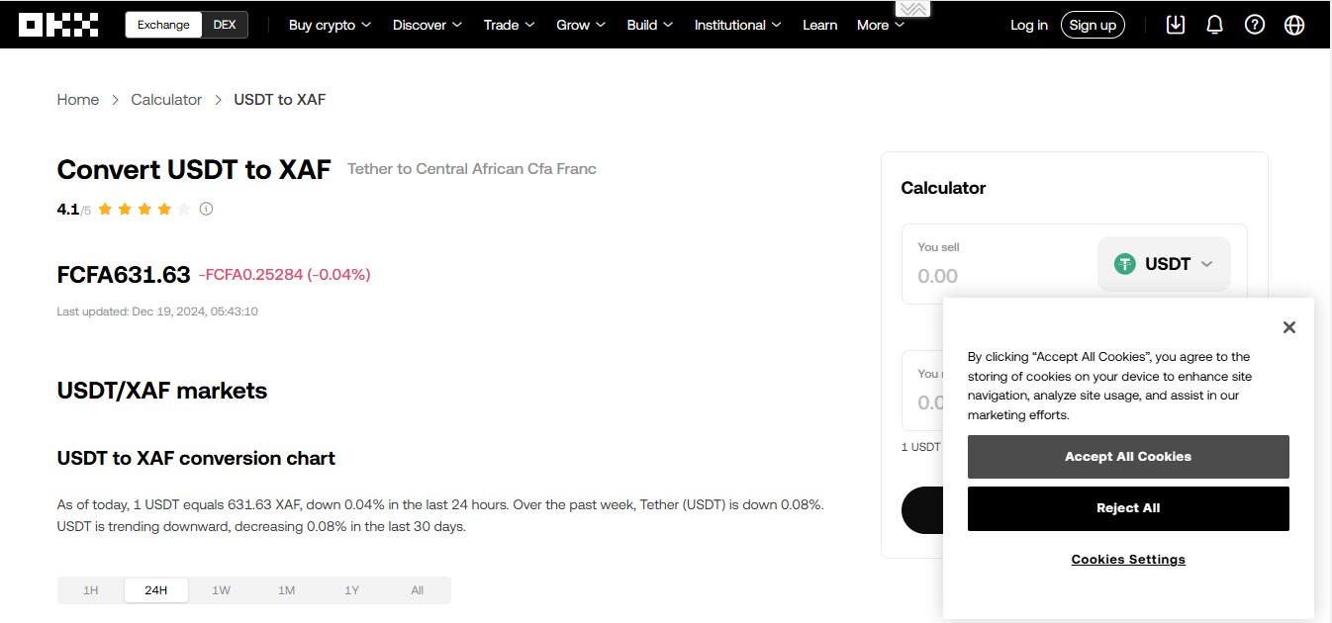The width and height of the screenshot is (1332, 623).
Task: Open the USDT currency selector dropdown
Action: 1164,264
